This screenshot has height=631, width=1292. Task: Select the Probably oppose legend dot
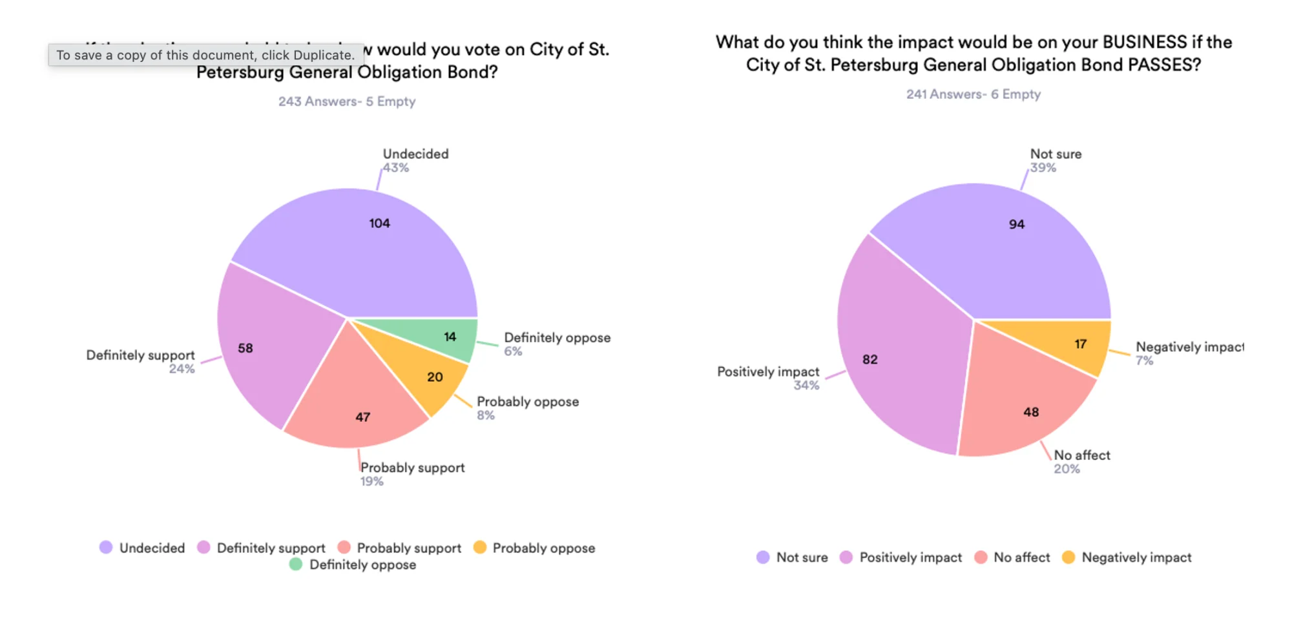click(479, 548)
